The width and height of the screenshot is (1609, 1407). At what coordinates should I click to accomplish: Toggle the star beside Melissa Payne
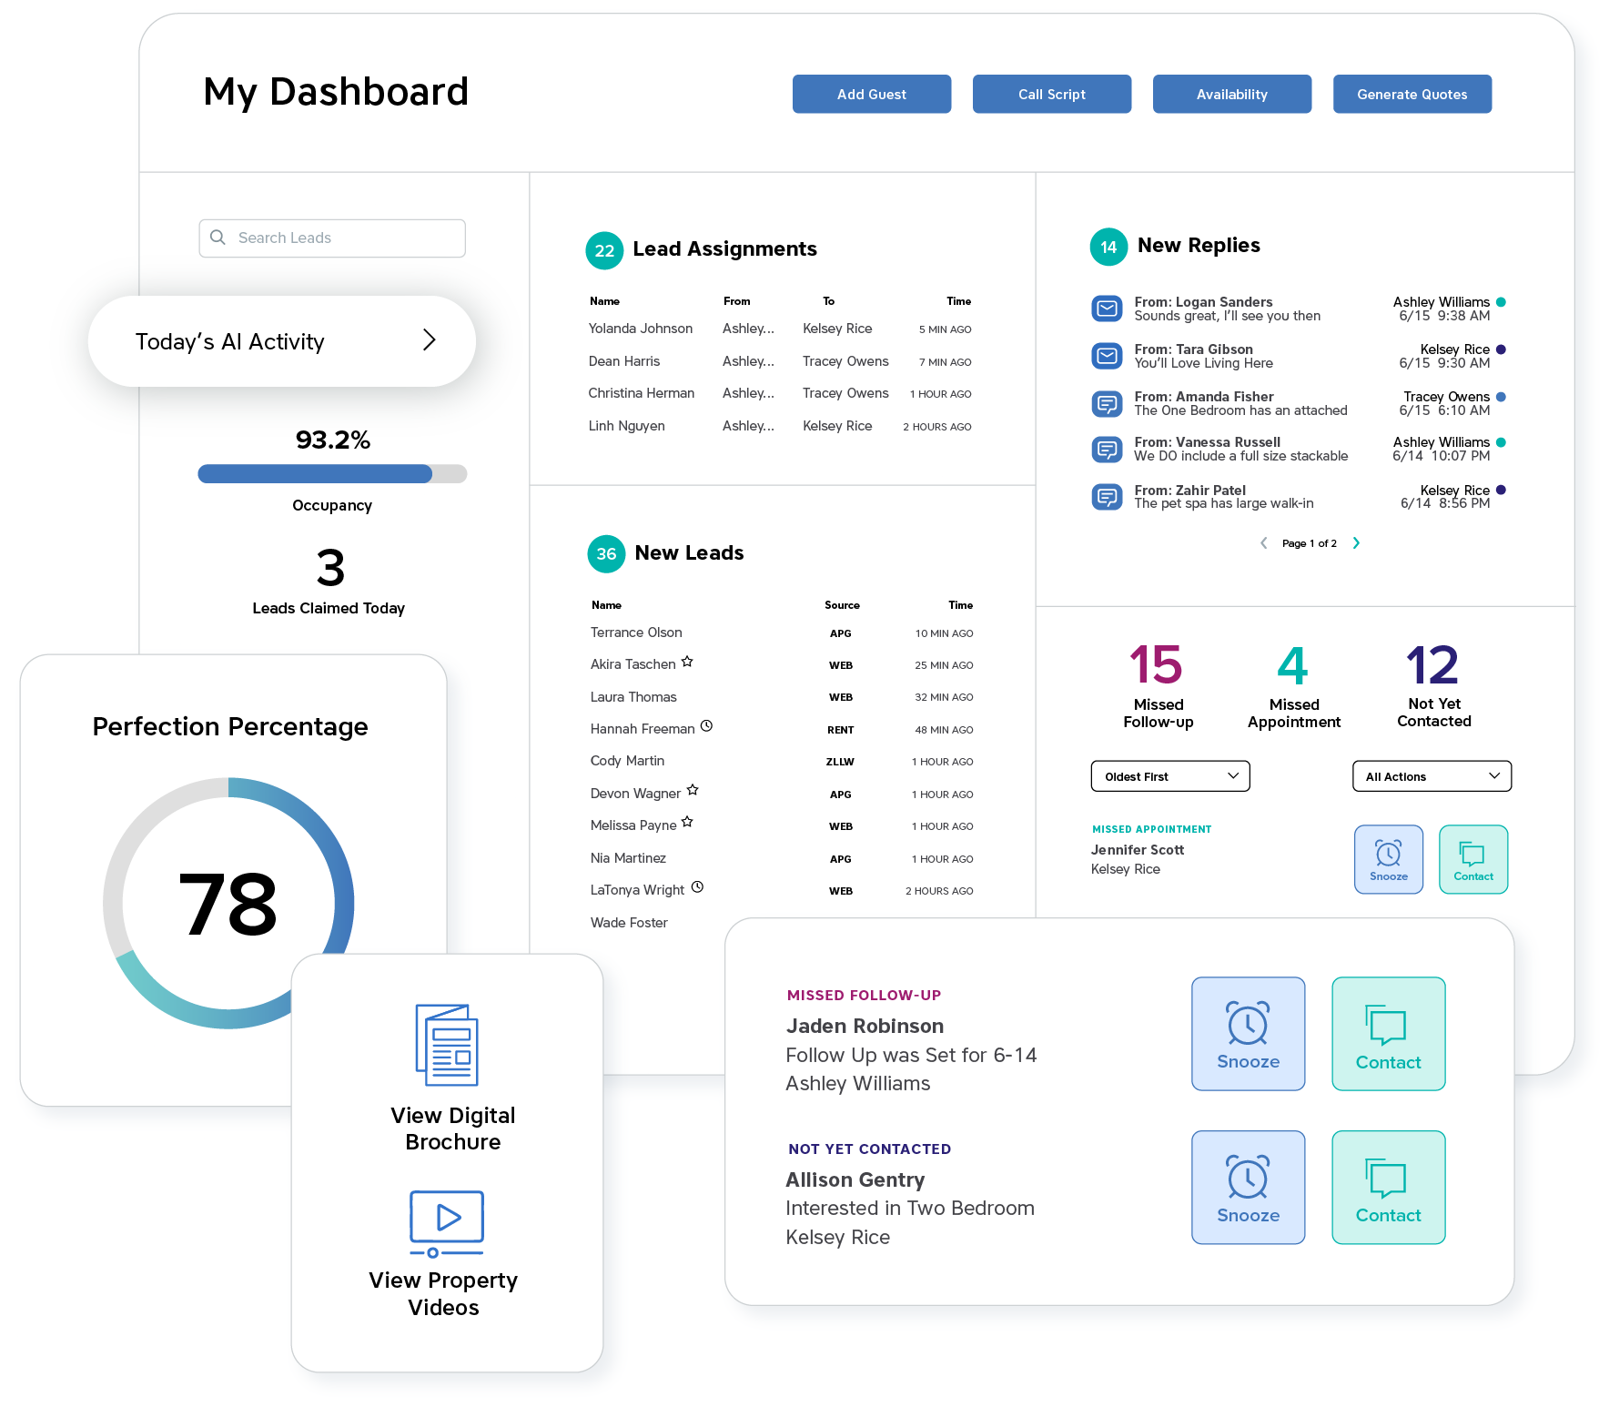coord(687,823)
